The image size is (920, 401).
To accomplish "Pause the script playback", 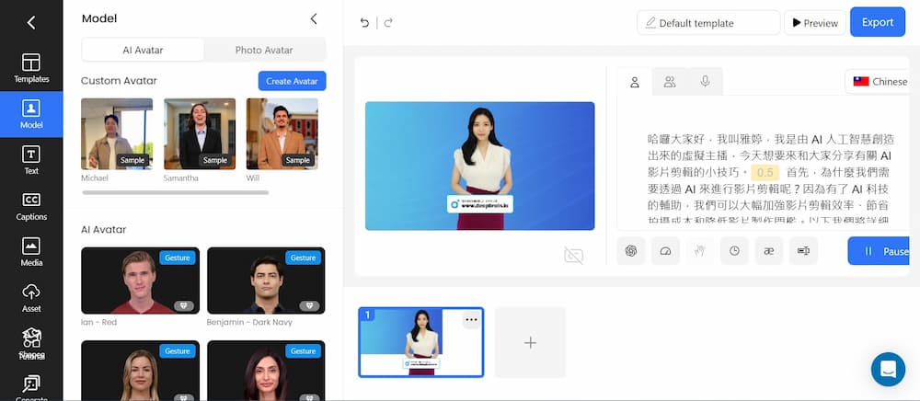I will (x=879, y=251).
